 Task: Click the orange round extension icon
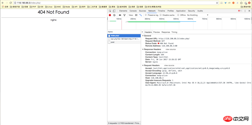click(x=233, y=3)
